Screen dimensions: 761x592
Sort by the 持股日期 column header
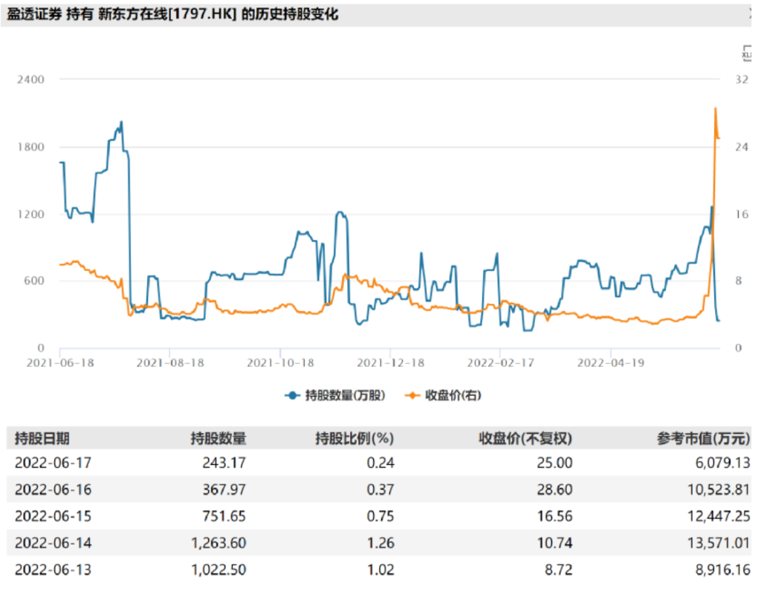click(x=42, y=438)
